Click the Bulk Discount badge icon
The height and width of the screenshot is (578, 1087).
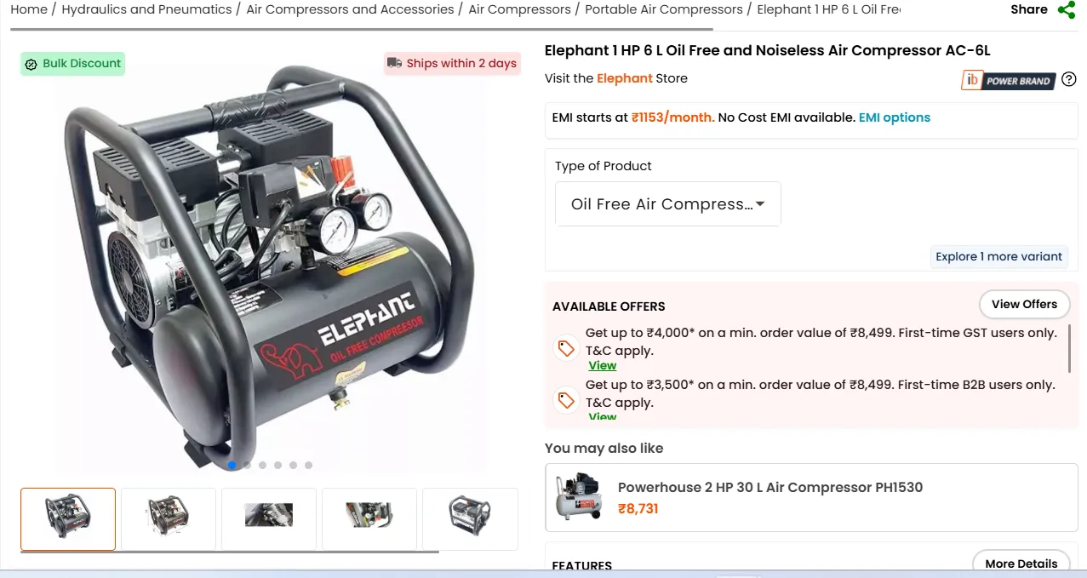pyautogui.click(x=31, y=64)
